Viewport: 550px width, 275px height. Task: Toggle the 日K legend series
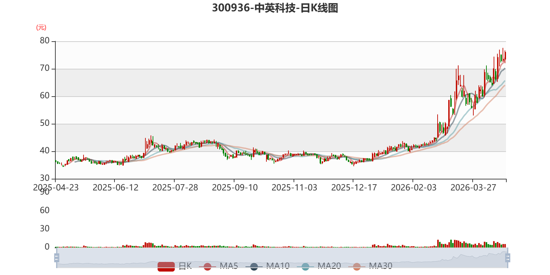tap(175, 266)
